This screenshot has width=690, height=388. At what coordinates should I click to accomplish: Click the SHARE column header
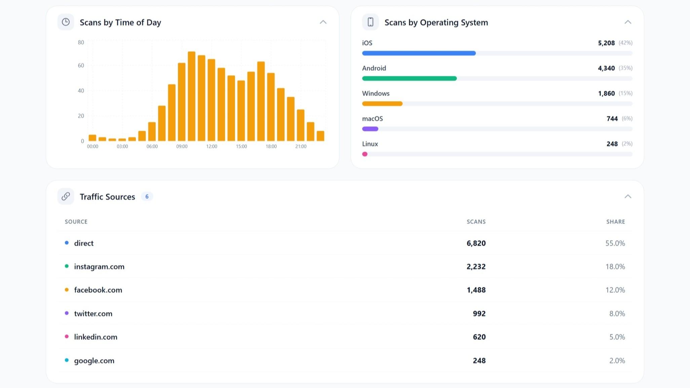click(x=615, y=221)
